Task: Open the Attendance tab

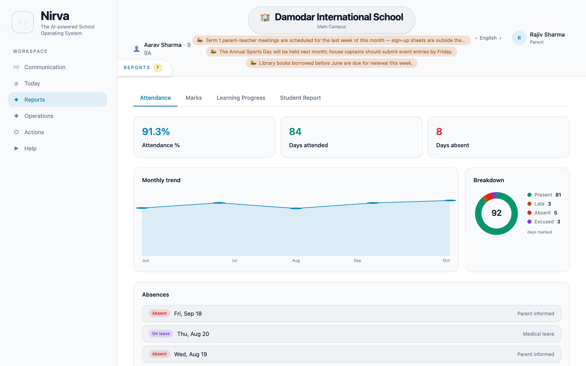Action: click(x=155, y=98)
